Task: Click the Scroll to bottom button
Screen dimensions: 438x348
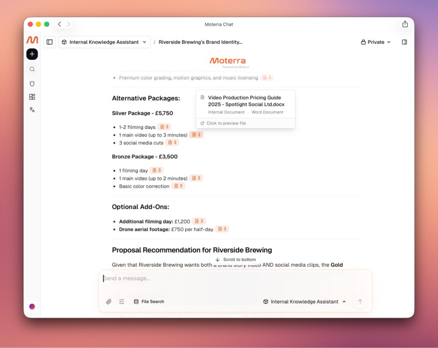Action: point(236,260)
